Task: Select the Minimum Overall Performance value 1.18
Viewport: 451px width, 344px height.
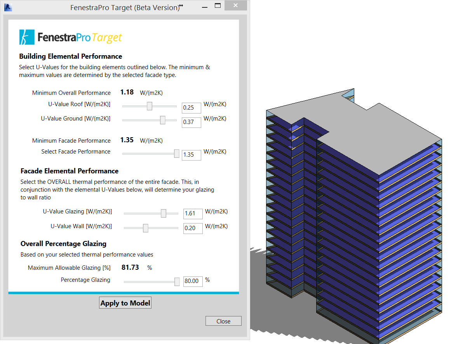Action: [127, 92]
